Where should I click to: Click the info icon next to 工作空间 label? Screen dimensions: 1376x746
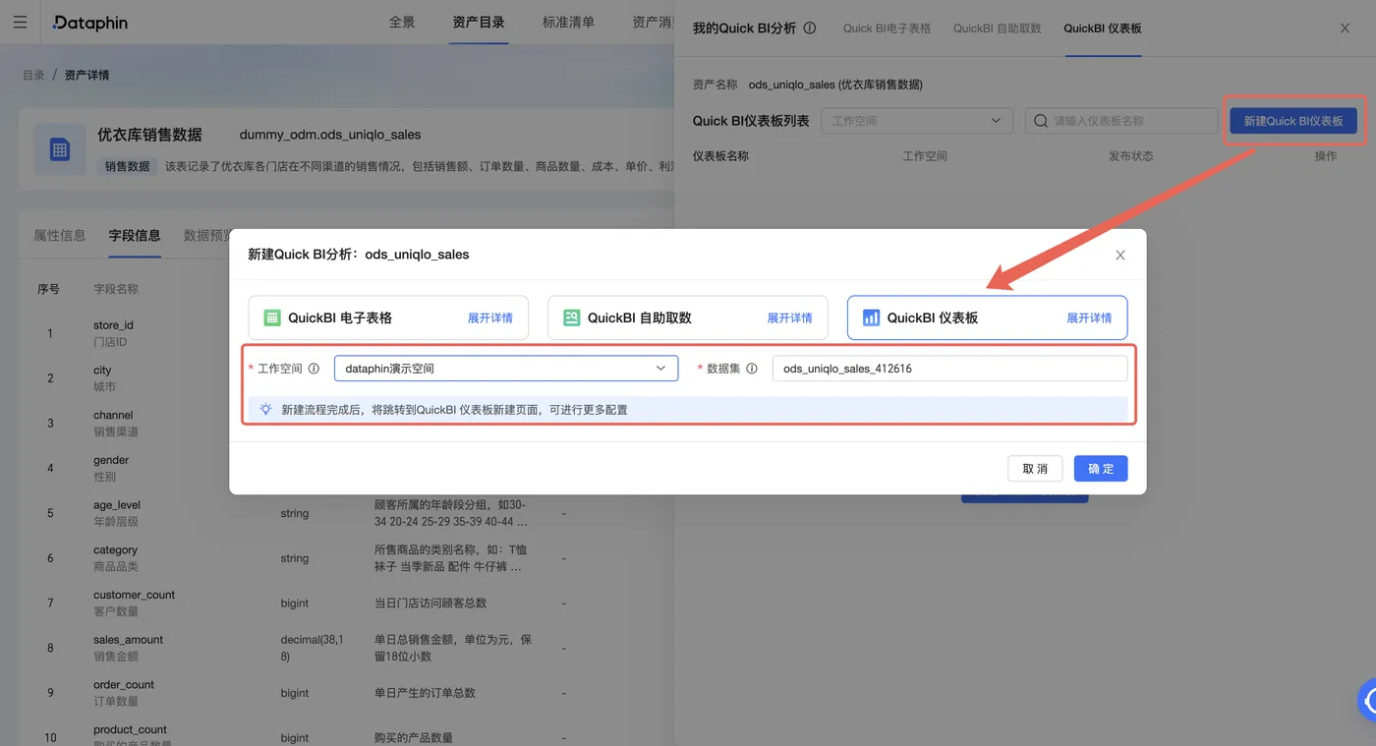[x=314, y=369]
